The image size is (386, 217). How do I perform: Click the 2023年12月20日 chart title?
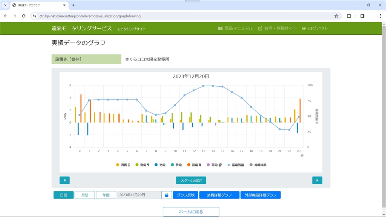191,76
